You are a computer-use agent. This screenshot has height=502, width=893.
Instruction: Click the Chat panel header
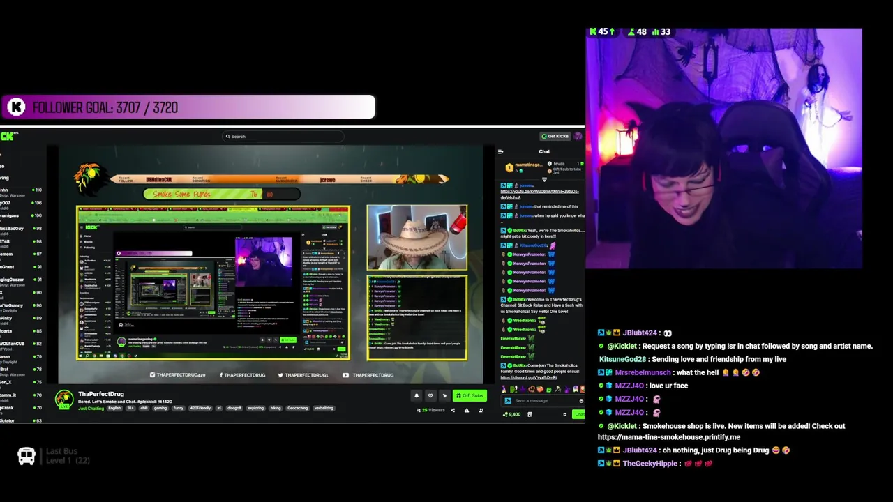tap(544, 151)
